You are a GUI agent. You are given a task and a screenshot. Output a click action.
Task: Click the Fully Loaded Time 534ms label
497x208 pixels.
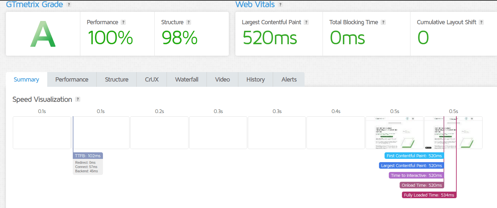click(x=429, y=195)
